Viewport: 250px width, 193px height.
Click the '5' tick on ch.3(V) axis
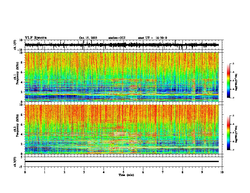click(x=22, y=157)
